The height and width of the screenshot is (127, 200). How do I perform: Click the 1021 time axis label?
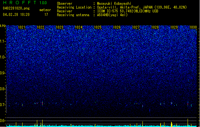22,27
